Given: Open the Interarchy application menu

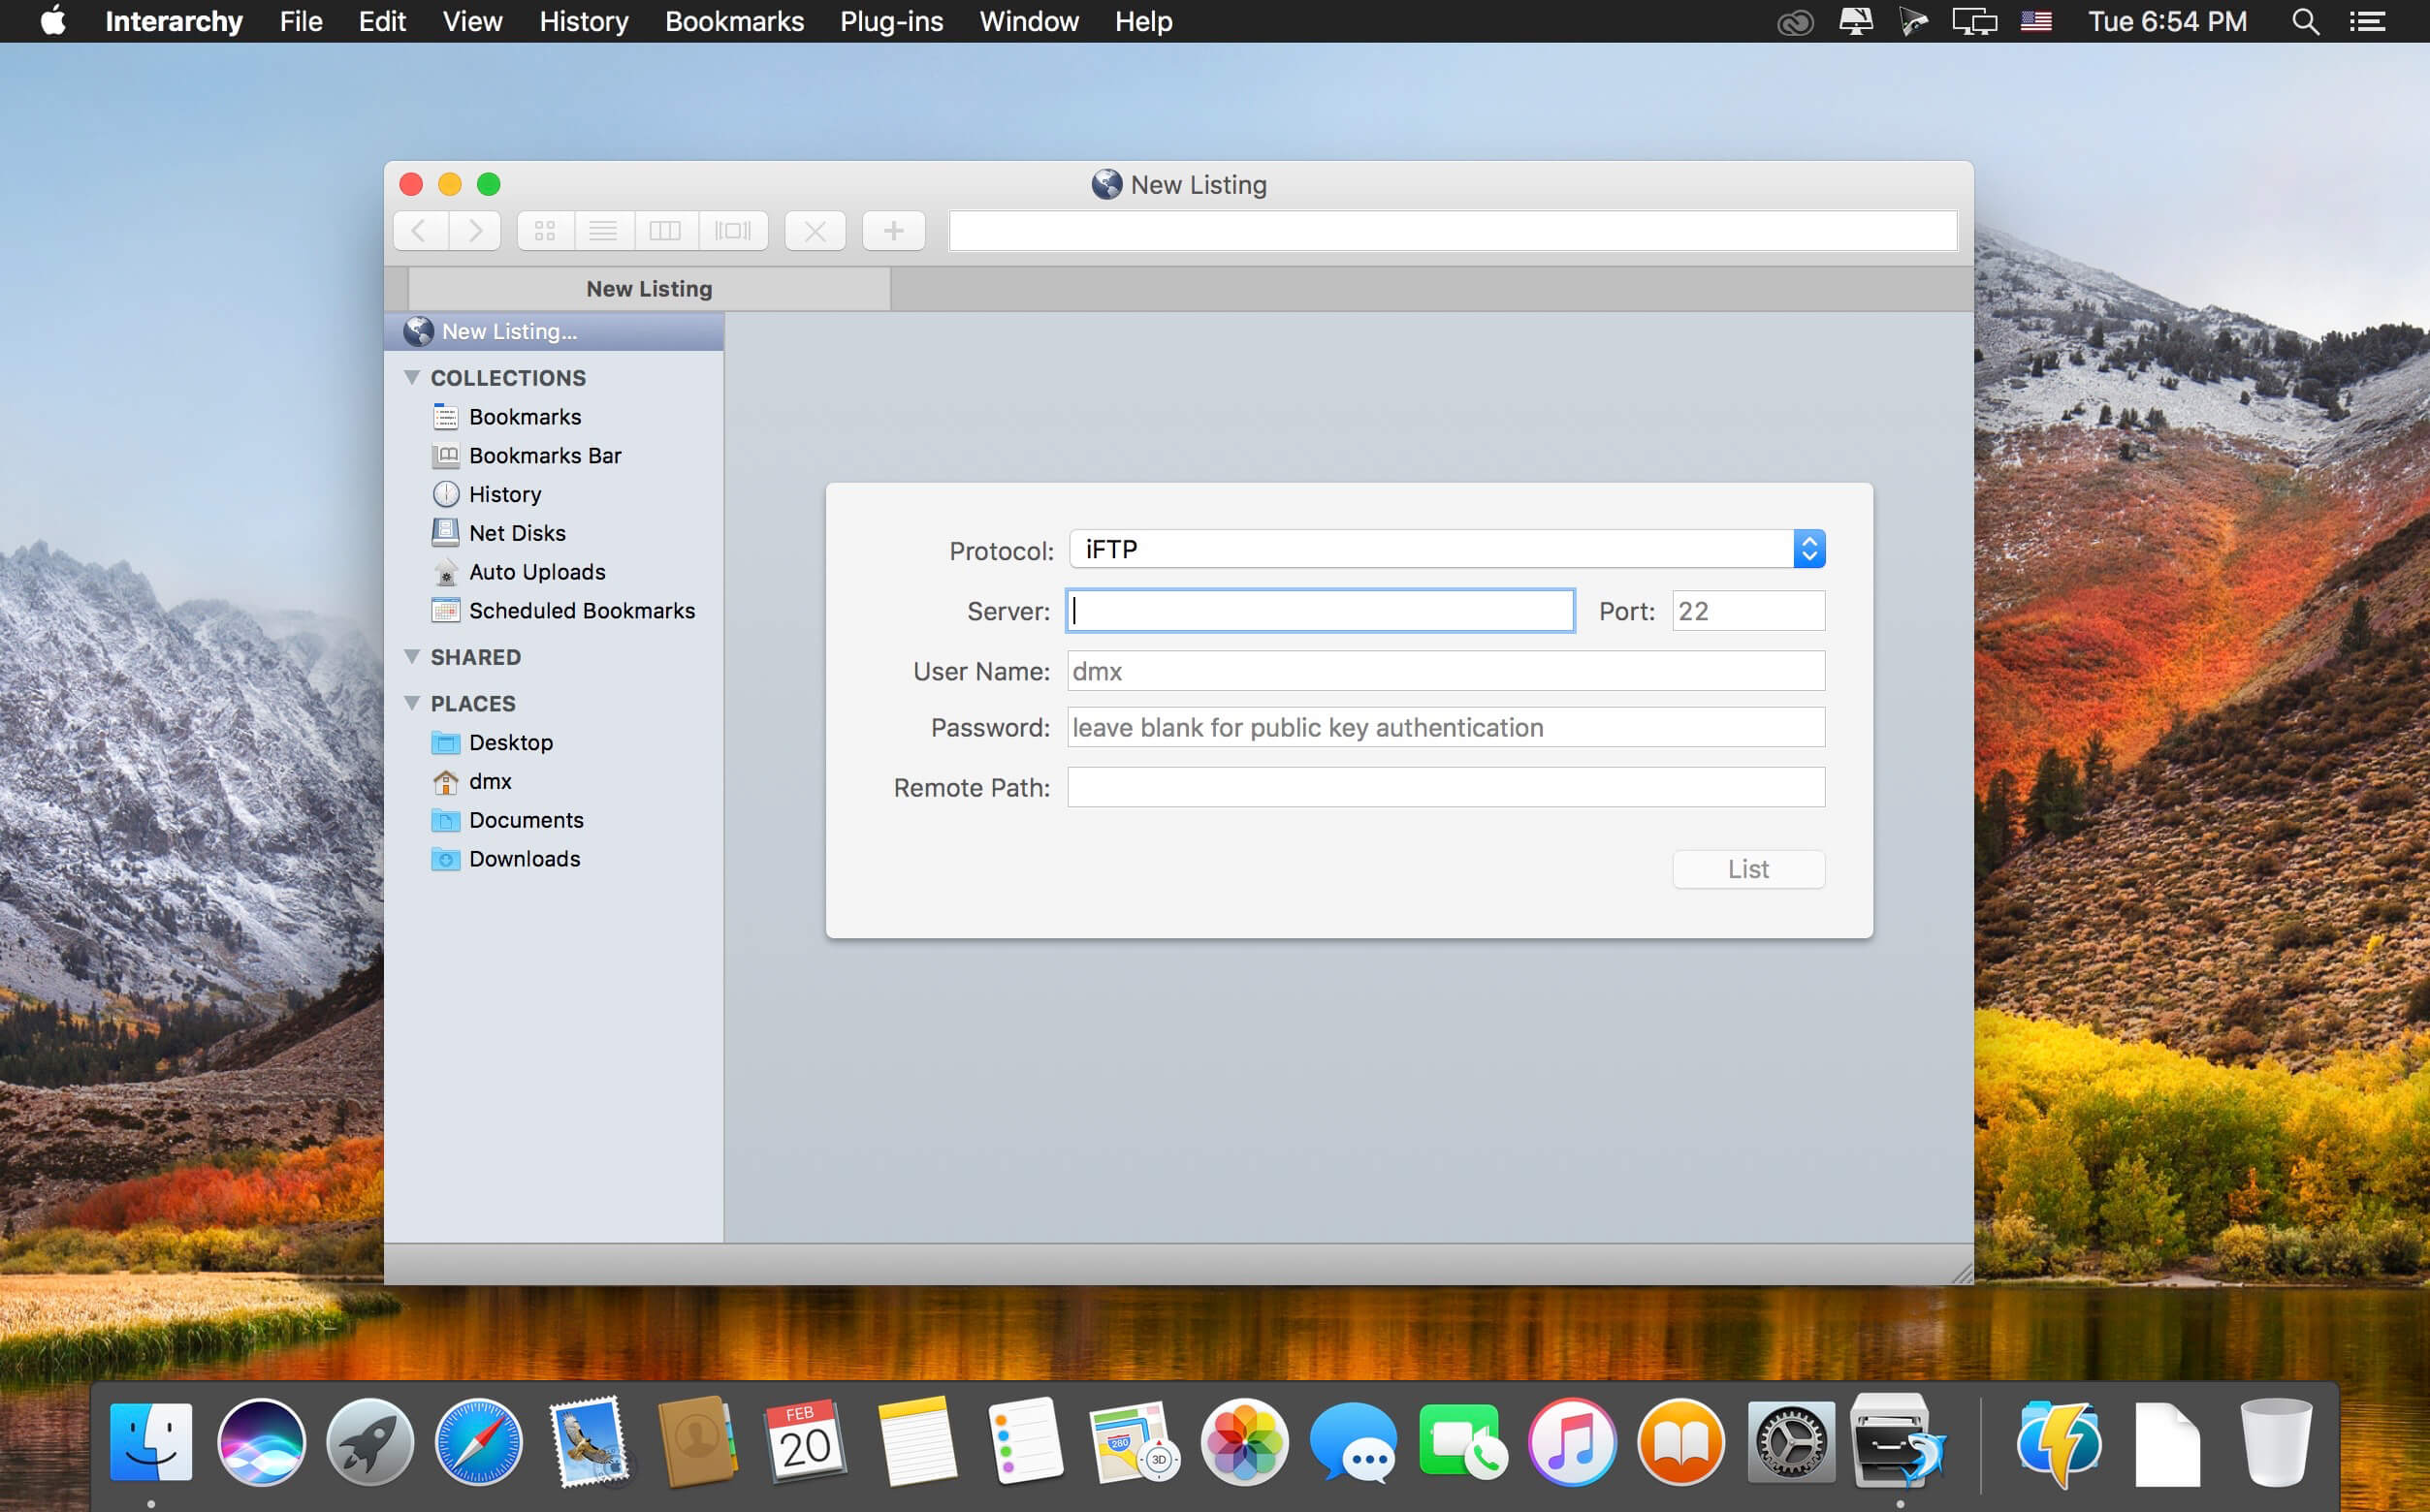Looking at the screenshot, I should [x=175, y=21].
